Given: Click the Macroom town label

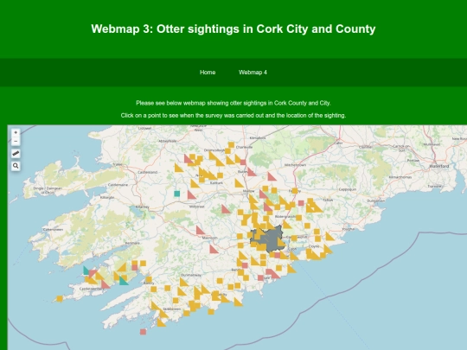Looking at the screenshot, I should (x=209, y=239).
